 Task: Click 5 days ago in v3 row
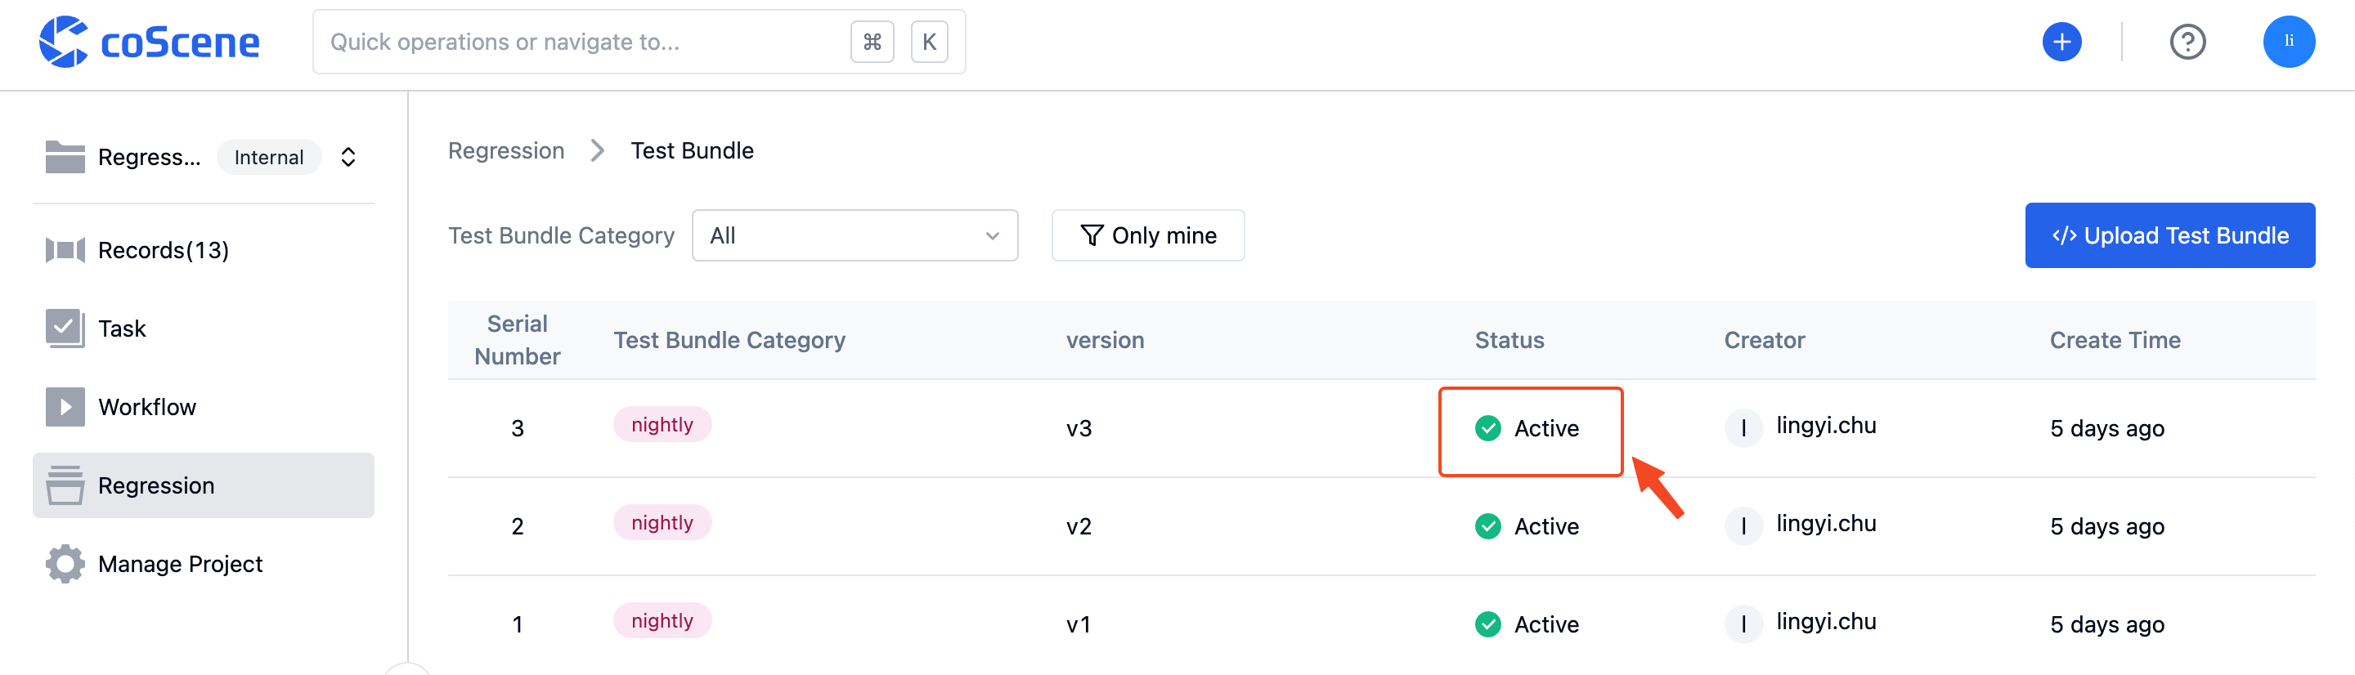(x=2106, y=428)
